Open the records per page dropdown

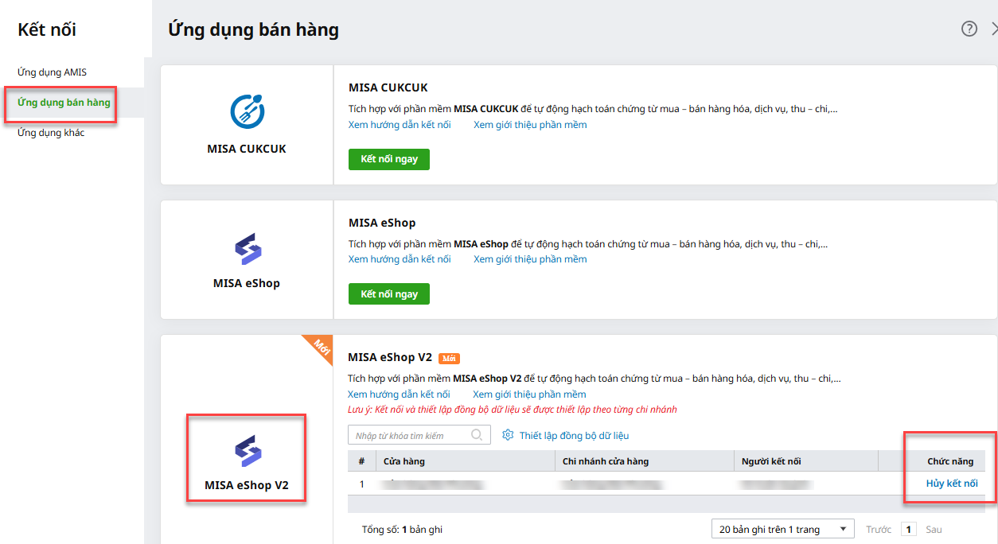click(782, 530)
